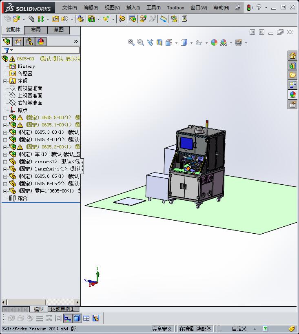Open the View Orientation dropdown arrow
This screenshot has height=334, width=299.
pyautogui.click(x=176, y=43)
